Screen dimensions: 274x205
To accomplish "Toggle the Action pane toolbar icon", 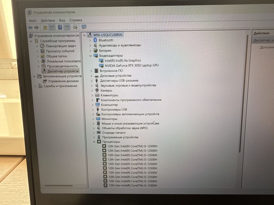I will [67, 27].
